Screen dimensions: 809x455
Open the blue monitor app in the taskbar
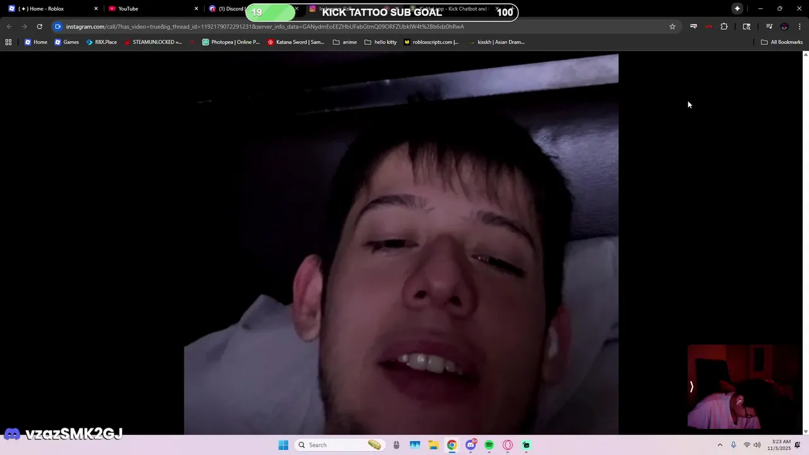(415, 445)
